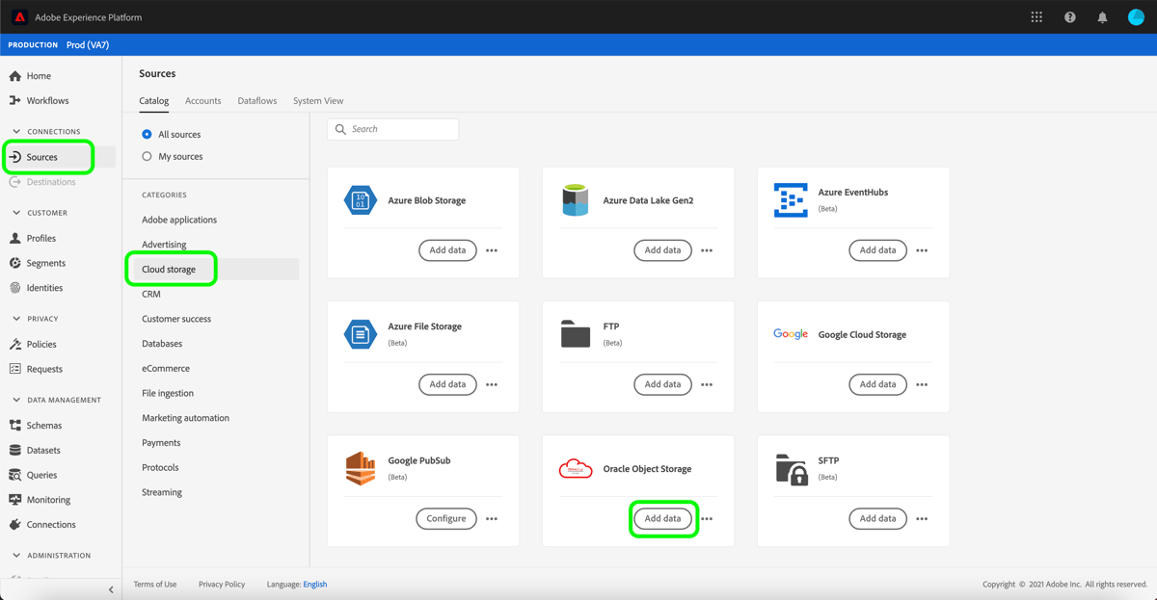Switch to the System View tab
The width and height of the screenshot is (1157, 600).
click(318, 100)
